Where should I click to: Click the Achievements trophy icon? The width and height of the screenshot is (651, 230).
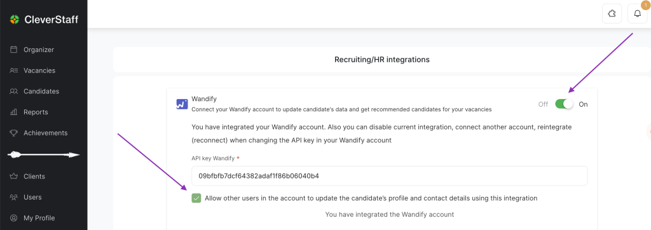point(14,133)
